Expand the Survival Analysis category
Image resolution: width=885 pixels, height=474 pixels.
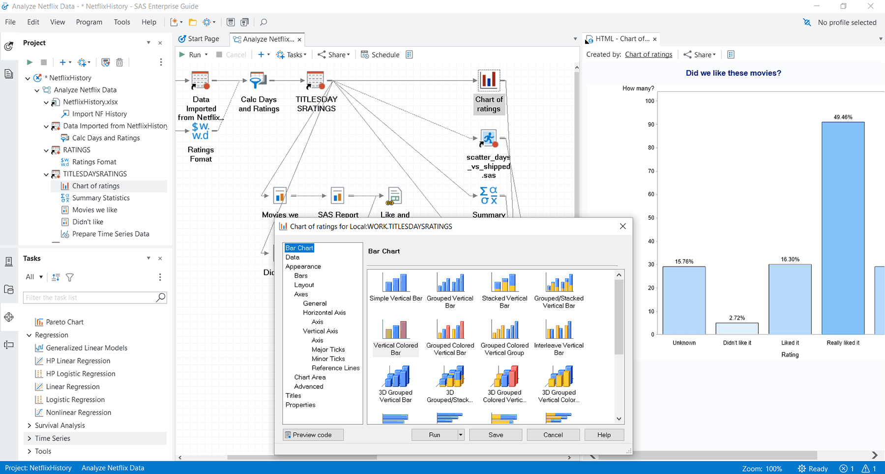29,425
